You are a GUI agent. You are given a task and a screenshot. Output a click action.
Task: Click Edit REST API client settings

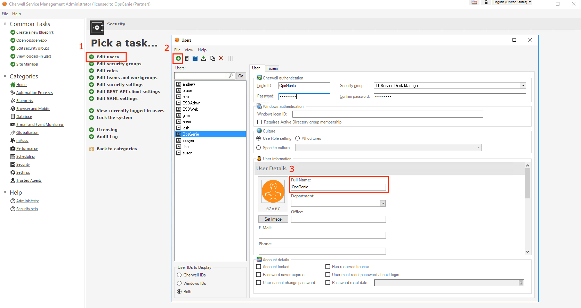pyautogui.click(x=128, y=92)
